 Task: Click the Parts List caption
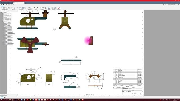[x=127, y=86]
